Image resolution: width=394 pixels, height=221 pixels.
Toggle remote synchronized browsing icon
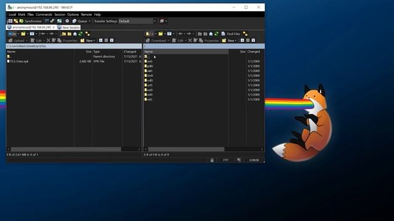point(245,34)
